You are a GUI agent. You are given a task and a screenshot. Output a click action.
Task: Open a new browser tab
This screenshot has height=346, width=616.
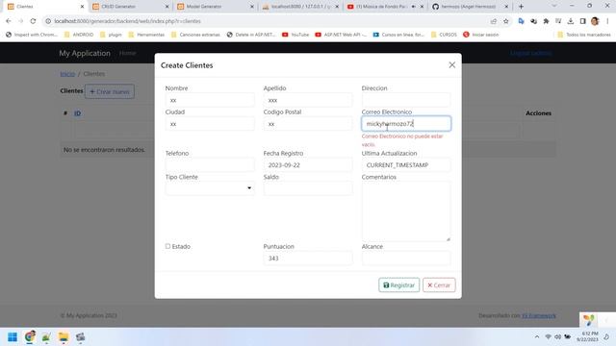[x=521, y=7]
